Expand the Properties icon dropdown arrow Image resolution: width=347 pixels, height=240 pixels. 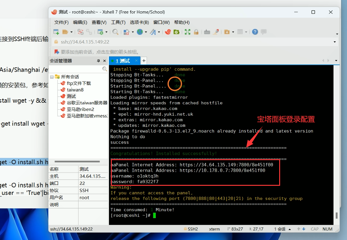click(x=106, y=32)
